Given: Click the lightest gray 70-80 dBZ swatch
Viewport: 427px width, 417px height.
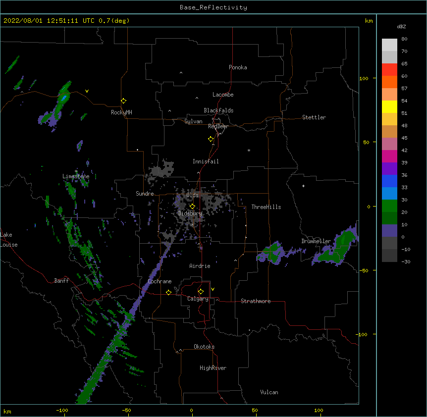Looking at the screenshot, I should (389, 45).
